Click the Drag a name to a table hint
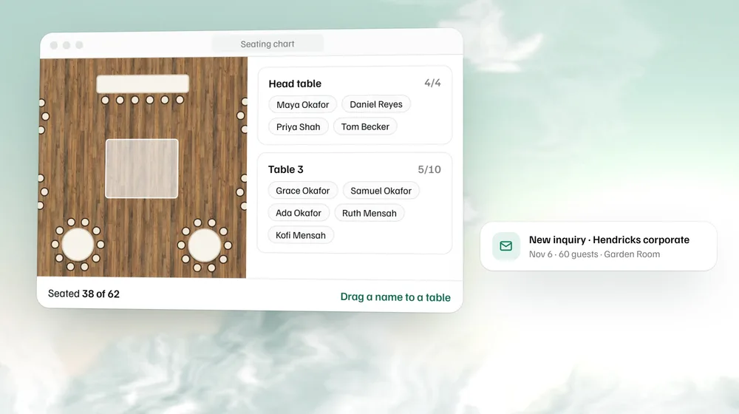Image resolution: width=739 pixels, height=414 pixels. tap(395, 297)
